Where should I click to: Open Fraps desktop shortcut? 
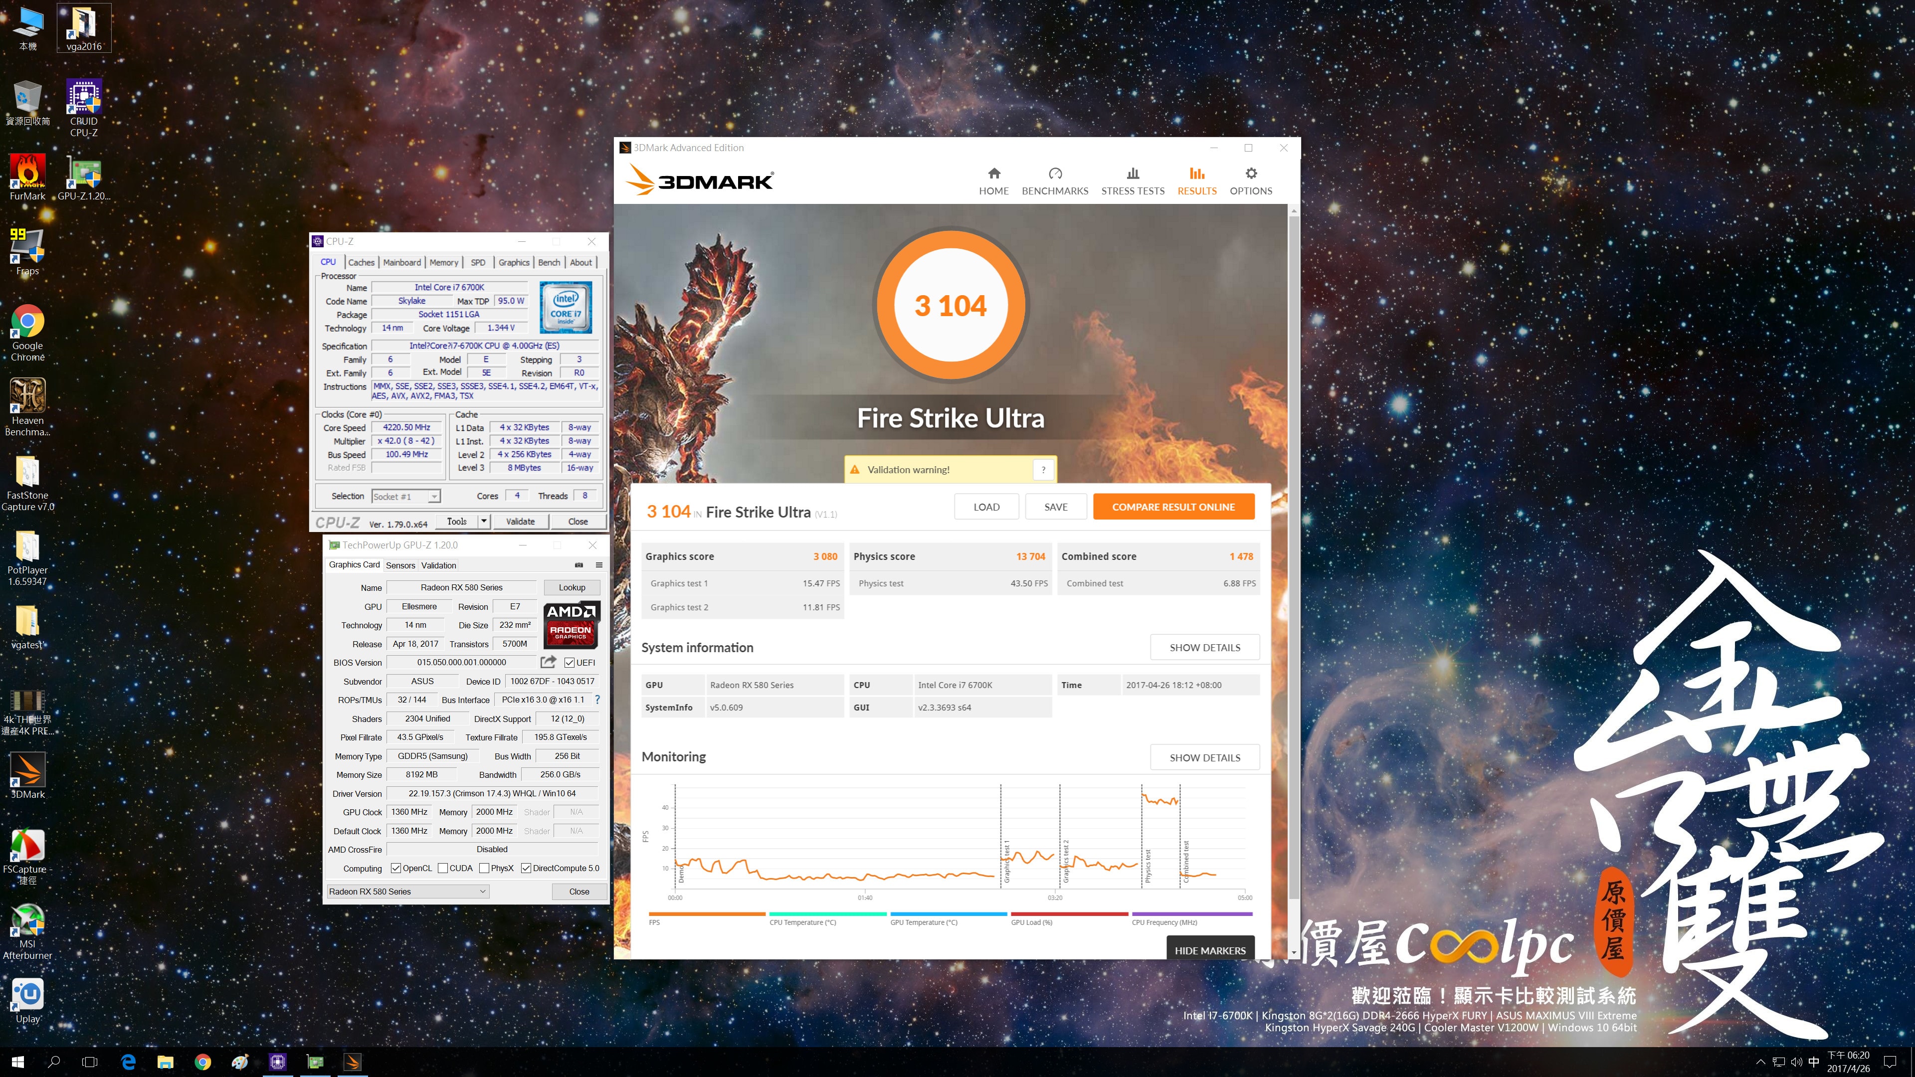[27, 252]
